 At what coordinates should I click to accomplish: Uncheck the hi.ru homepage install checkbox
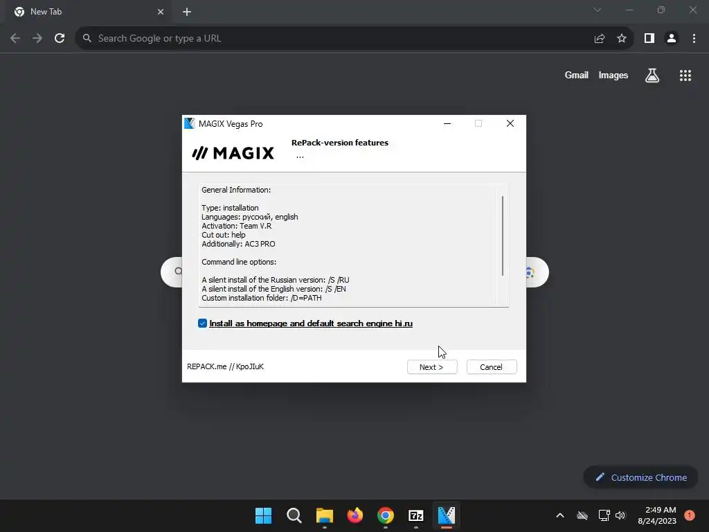click(x=203, y=323)
